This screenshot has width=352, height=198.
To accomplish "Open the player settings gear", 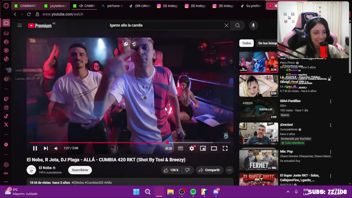I will click(x=192, y=148).
